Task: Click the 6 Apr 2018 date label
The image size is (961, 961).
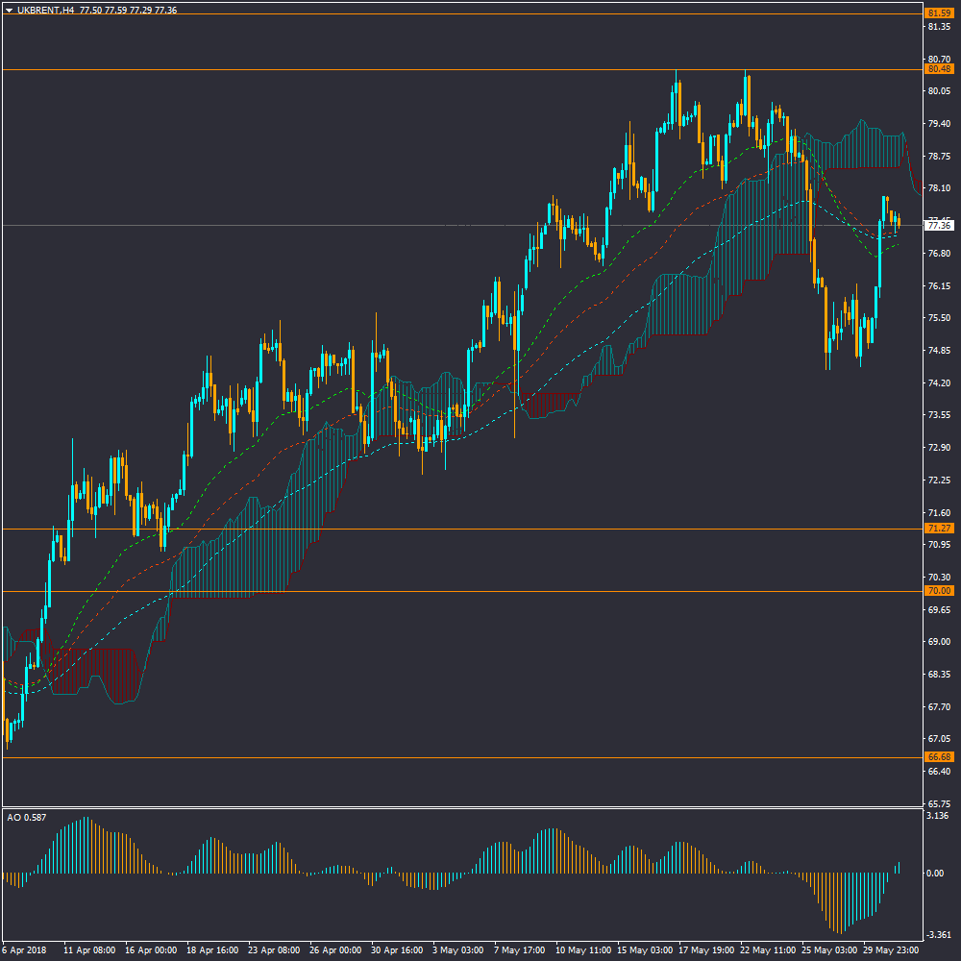Action: pos(24,949)
